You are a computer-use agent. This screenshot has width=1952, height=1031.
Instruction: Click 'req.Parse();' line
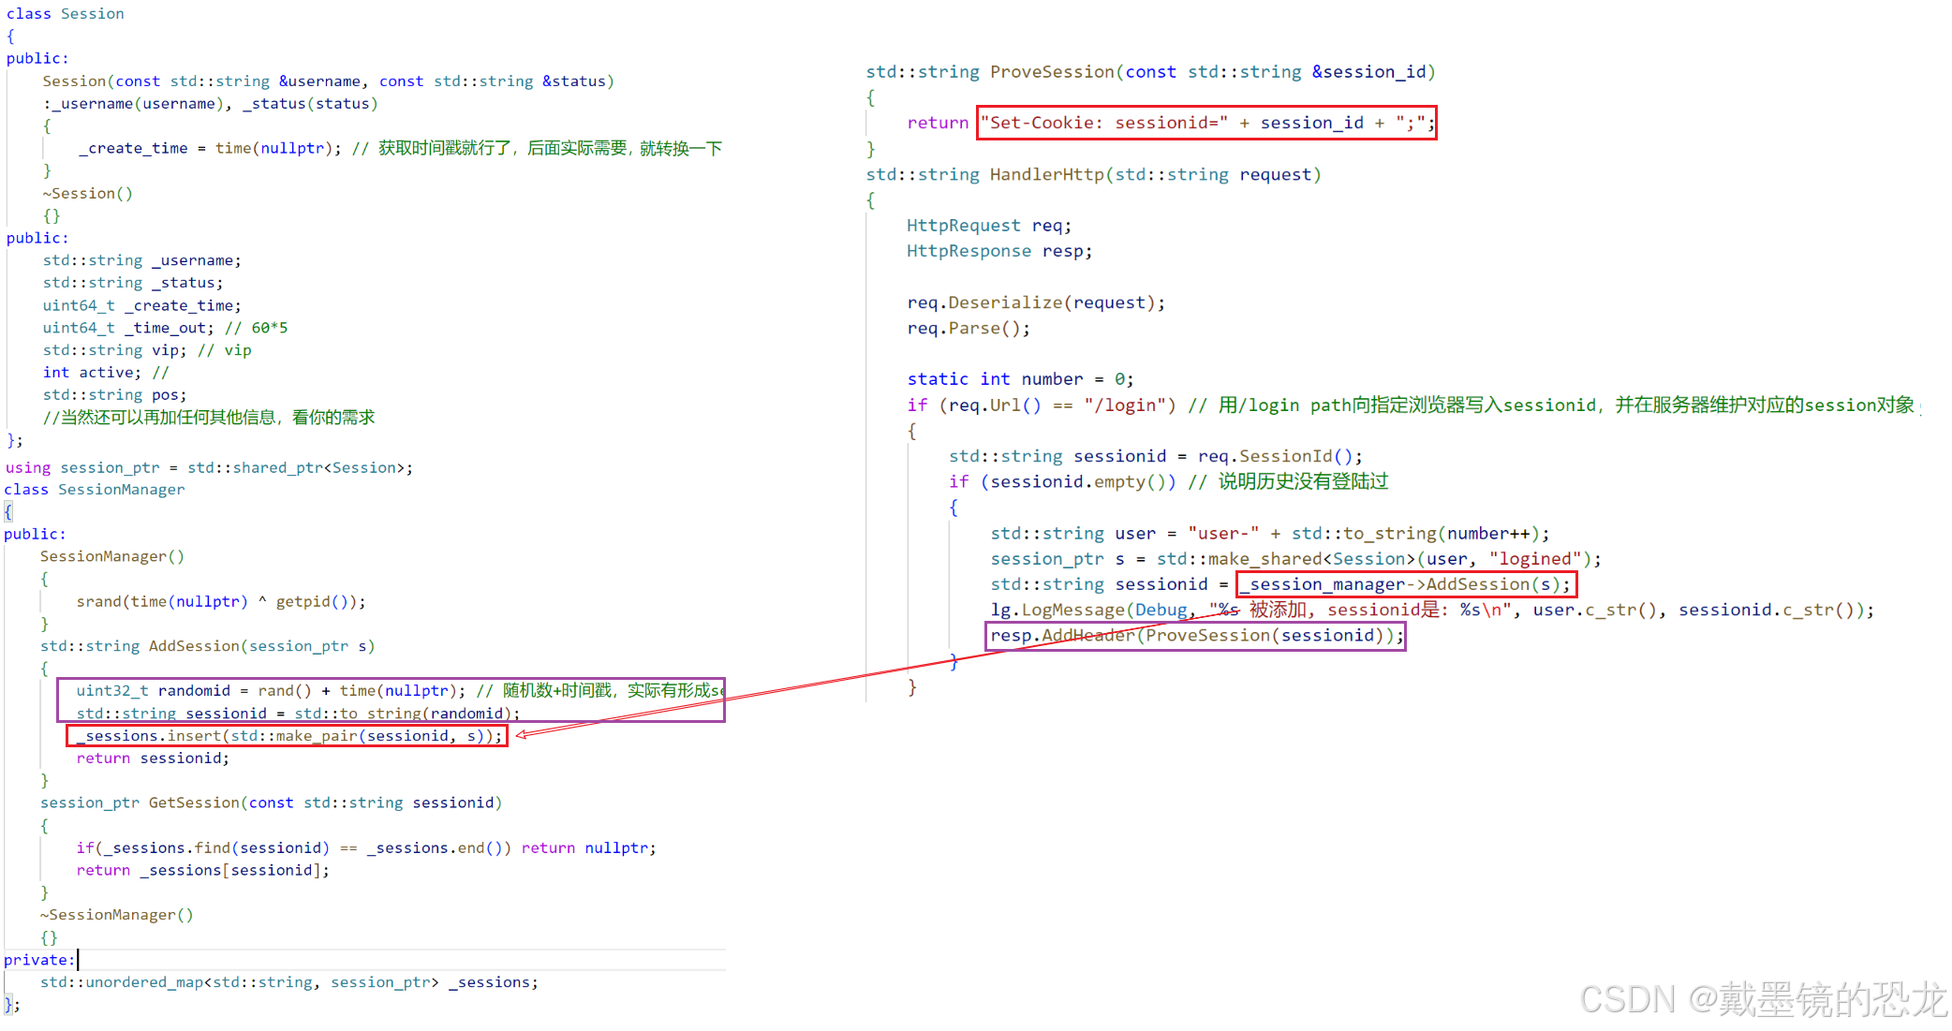(x=969, y=328)
